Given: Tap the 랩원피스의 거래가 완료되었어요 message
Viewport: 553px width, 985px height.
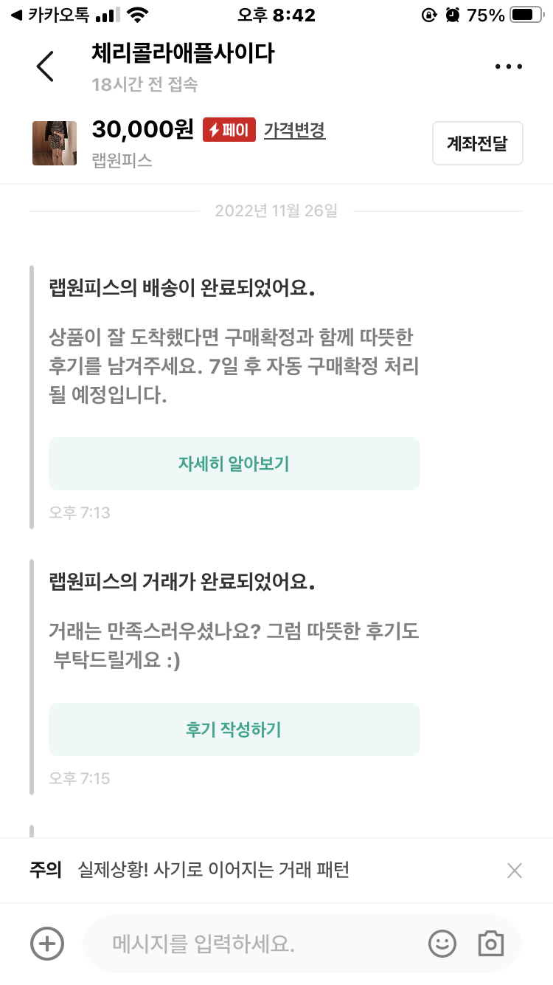Looking at the screenshot, I should [182, 581].
